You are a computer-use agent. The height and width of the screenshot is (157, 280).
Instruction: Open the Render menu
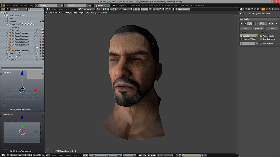click(x=15, y=5)
